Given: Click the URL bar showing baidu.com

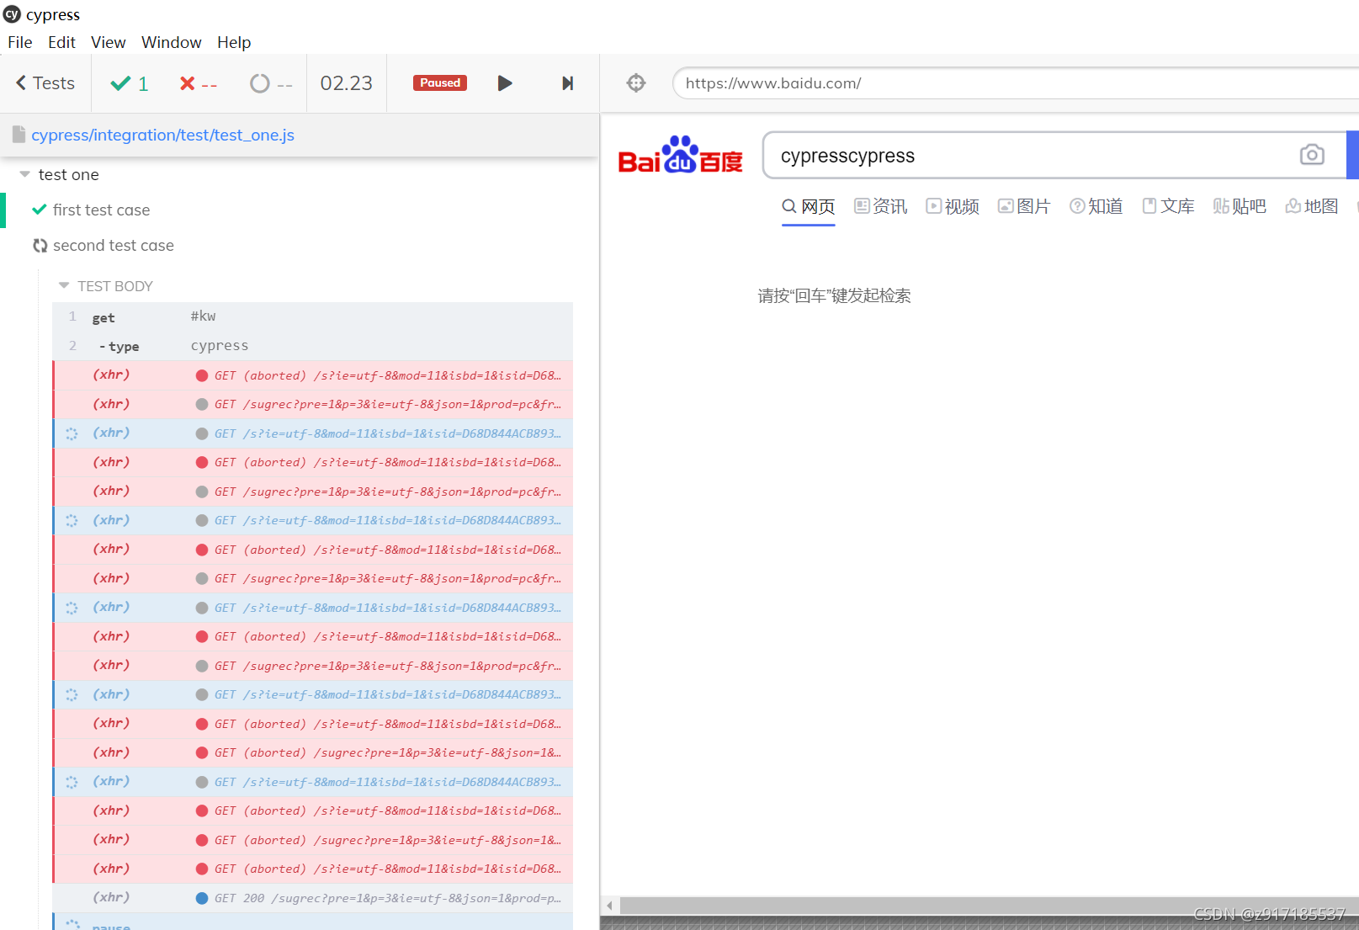Looking at the screenshot, I should point(1016,83).
